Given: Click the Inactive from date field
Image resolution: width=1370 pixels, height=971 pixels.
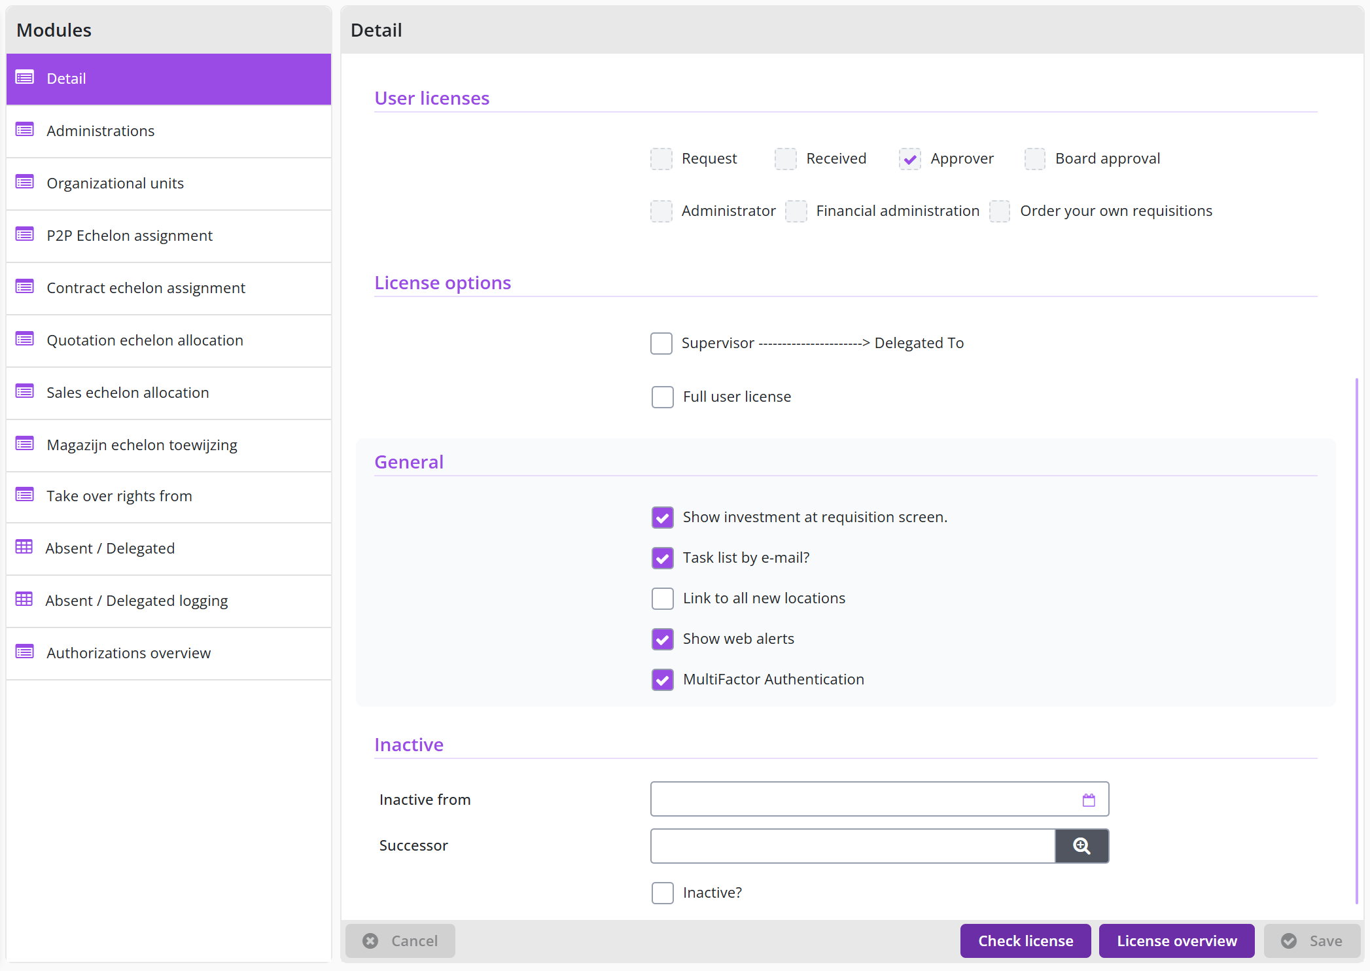Looking at the screenshot, I should click(879, 799).
